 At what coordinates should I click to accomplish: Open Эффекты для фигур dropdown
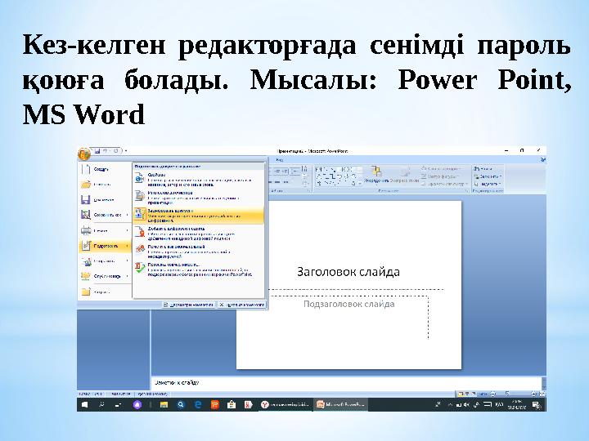[445, 184]
